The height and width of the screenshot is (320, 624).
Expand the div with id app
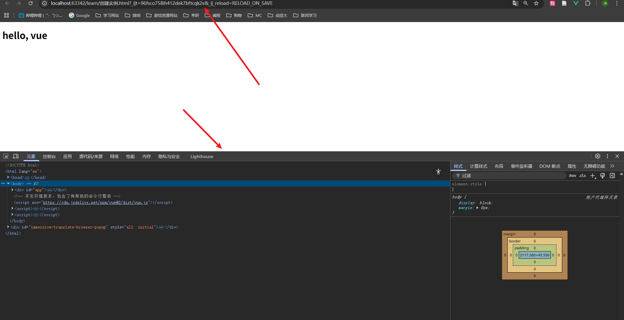pos(12,190)
